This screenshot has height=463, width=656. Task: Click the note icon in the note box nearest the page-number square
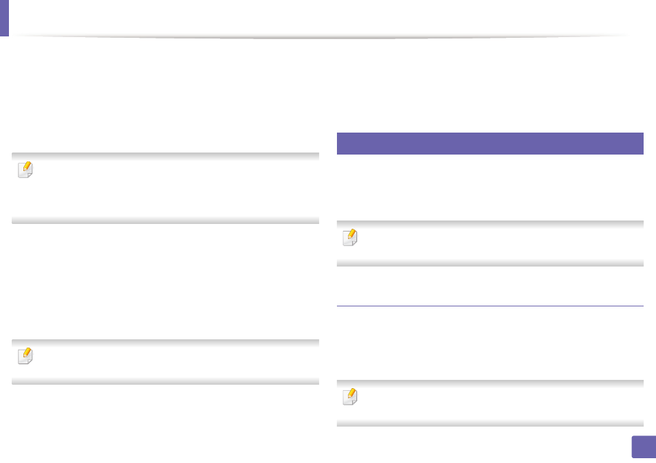coord(350,397)
